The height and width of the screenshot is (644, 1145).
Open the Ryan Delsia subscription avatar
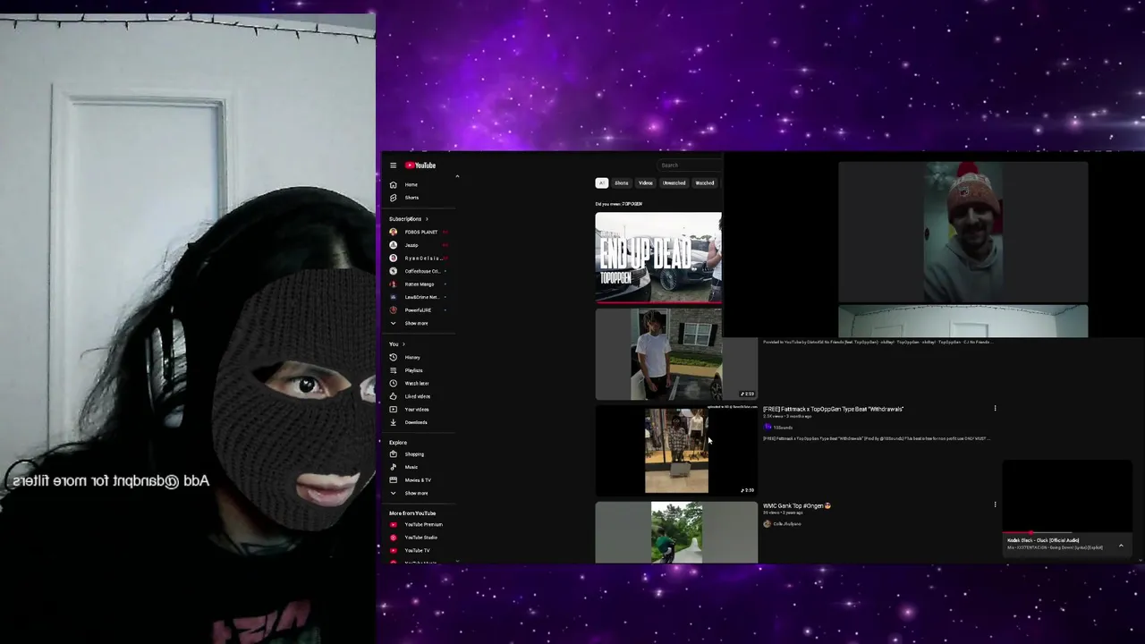[x=393, y=258]
